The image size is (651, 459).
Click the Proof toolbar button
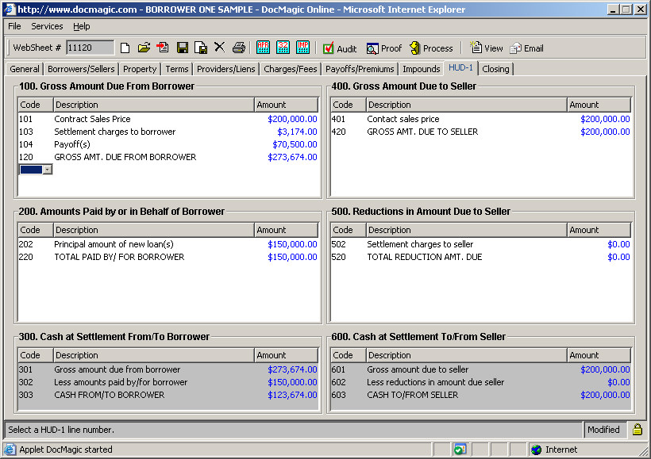(x=384, y=48)
